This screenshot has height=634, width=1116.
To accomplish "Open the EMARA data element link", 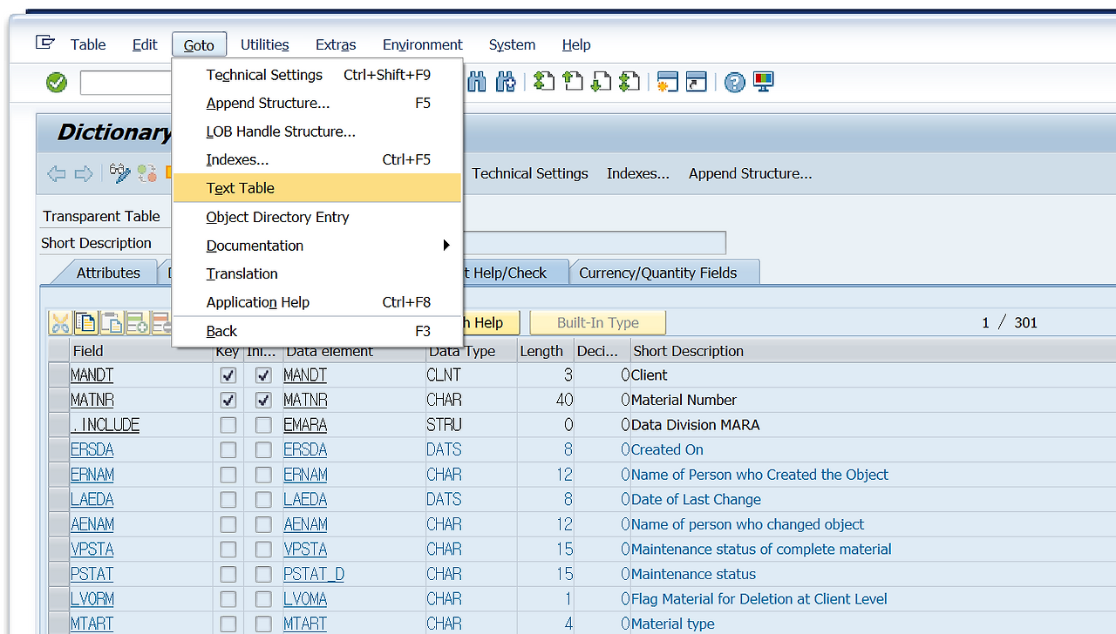I will point(305,425).
